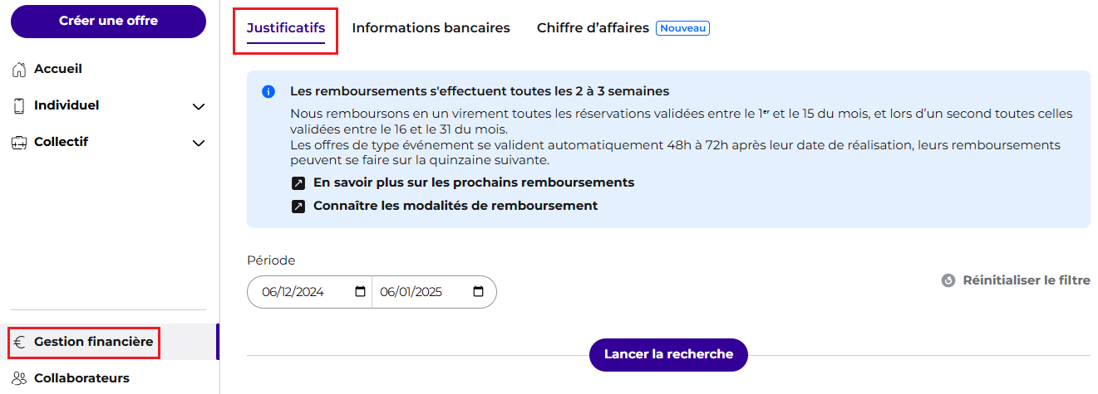
Task: Open the Chiffre d'affaires tab
Action: tap(593, 28)
